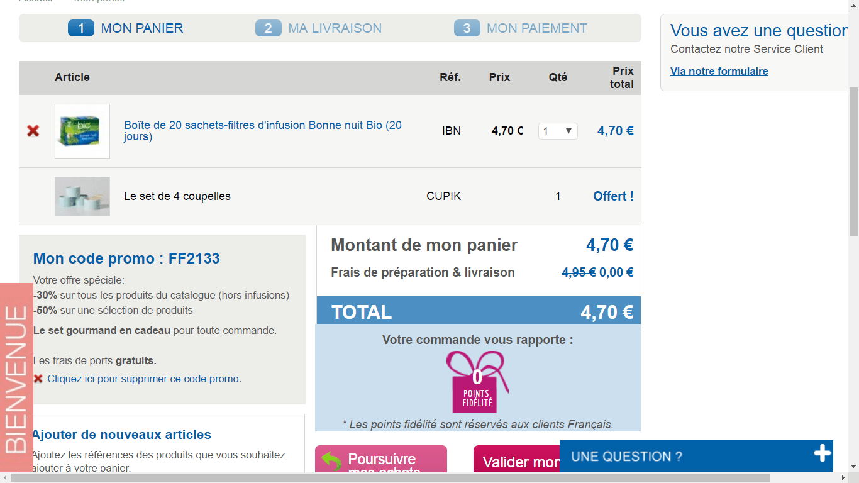Screen dimensions: 859x483
Task: Open the quantity dropdown for the infusion
Action: pyautogui.click(x=558, y=131)
